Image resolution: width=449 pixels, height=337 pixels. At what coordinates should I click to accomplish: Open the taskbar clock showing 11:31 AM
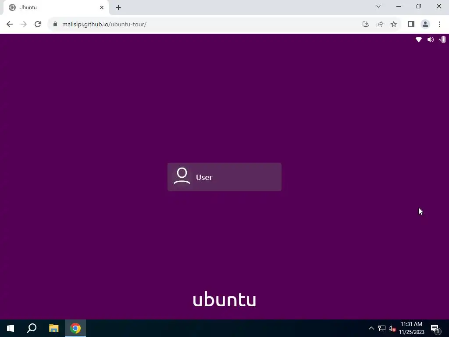411,328
